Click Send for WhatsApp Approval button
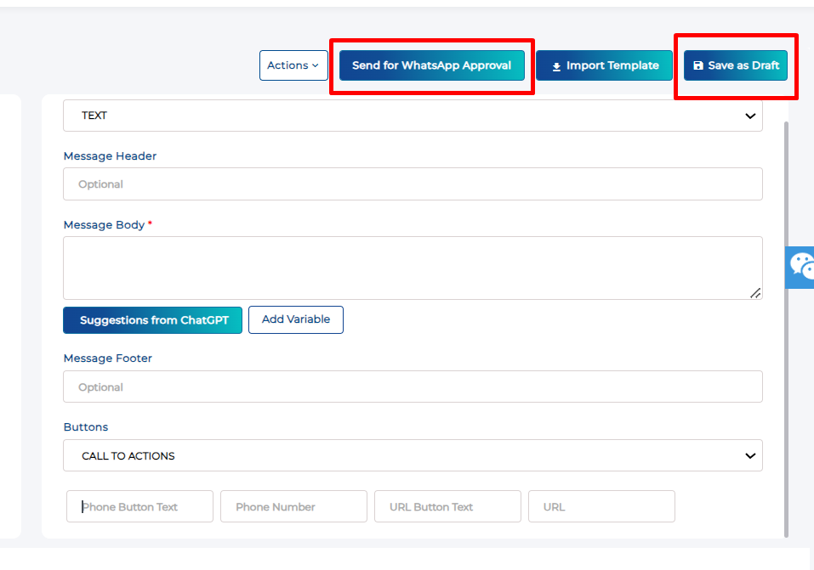The height and width of the screenshot is (570, 814). [432, 65]
